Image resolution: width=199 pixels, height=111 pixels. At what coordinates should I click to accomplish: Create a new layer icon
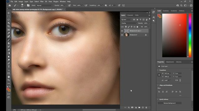click(x=143, y=108)
